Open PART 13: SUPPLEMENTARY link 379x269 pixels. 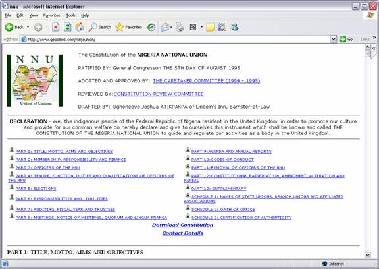tap(218, 189)
